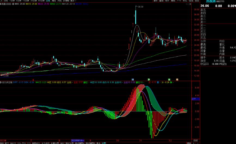Click the diamond icon at chart top-right
The width and height of the screenshot is (236, 144).
[187, 4]
